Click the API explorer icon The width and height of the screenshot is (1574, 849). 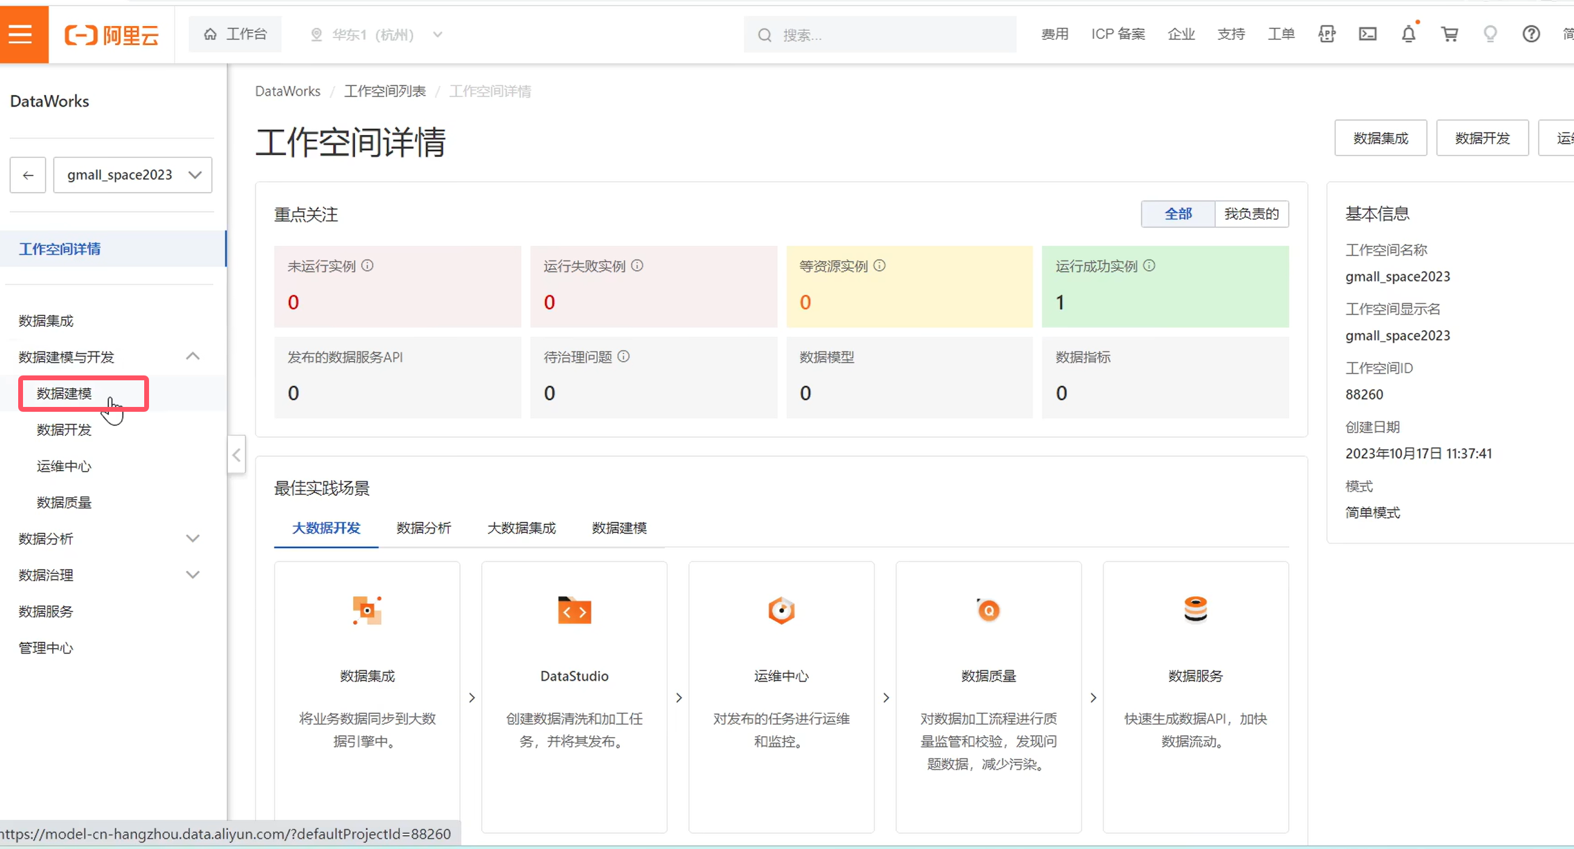[x=1326, y=34]
